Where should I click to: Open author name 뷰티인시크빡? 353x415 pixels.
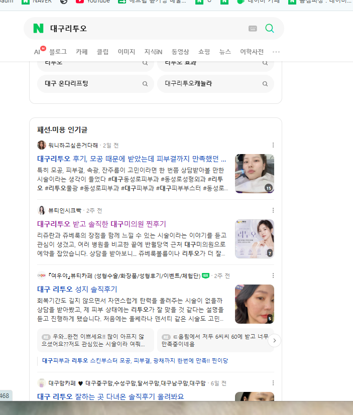[65, 211]
